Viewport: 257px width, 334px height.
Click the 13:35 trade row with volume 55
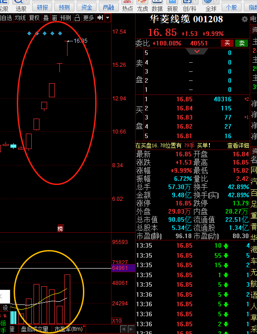coord(193,255)
